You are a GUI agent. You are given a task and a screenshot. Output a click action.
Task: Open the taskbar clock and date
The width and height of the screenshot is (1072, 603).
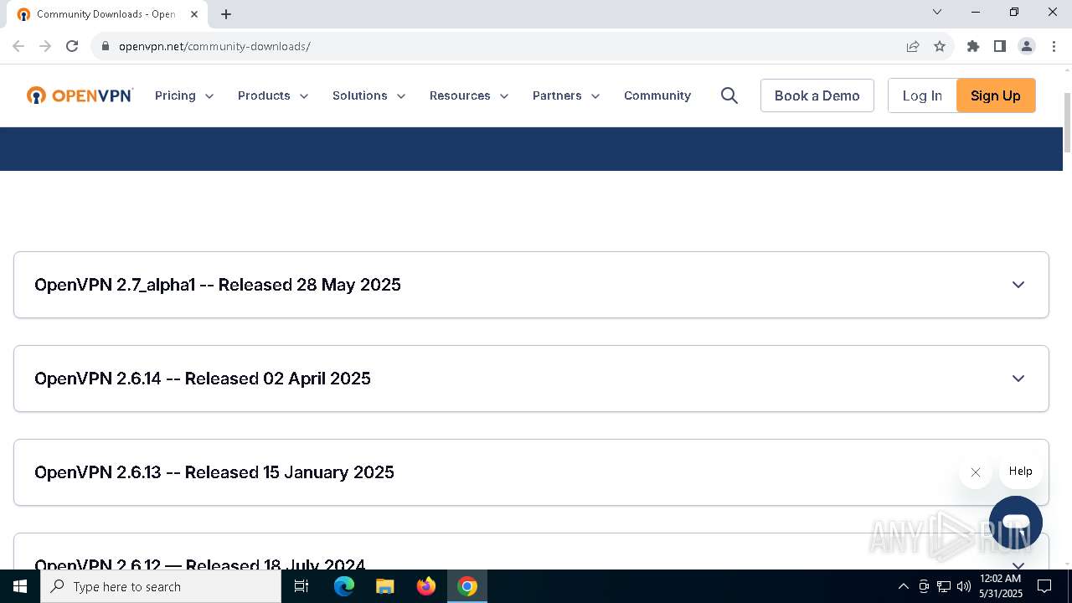(1001, 586)
